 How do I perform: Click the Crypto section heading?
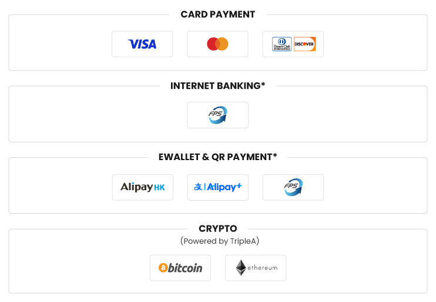(218, 229)
